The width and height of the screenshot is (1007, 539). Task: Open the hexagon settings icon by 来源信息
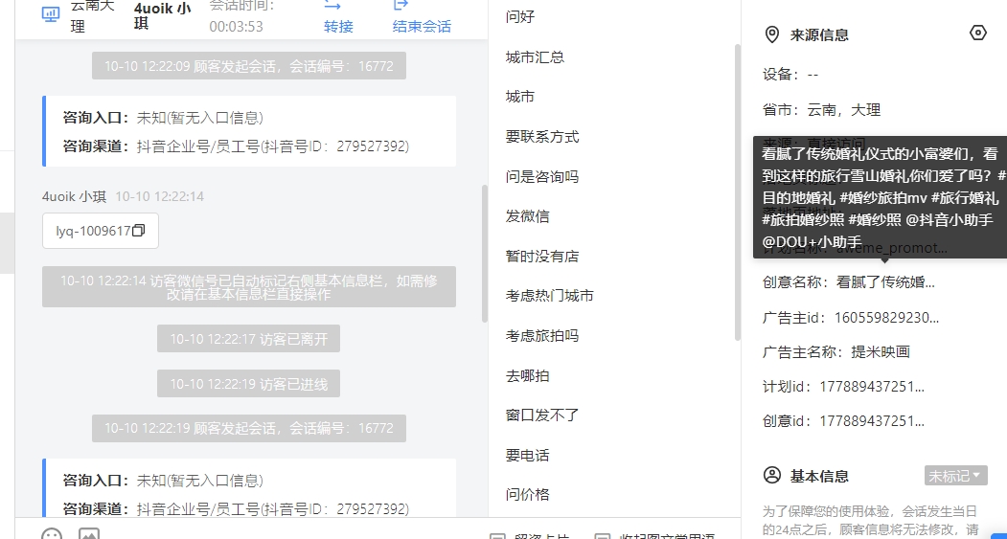pyautogui.click(x=977, y=33)
